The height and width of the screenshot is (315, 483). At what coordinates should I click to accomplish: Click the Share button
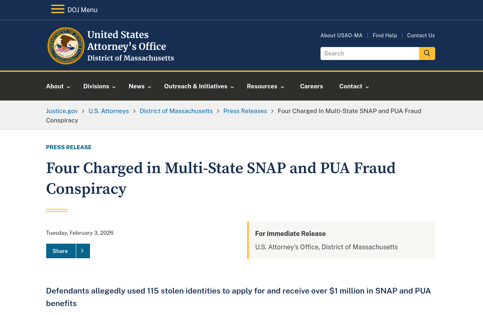(x=60, y=251)
